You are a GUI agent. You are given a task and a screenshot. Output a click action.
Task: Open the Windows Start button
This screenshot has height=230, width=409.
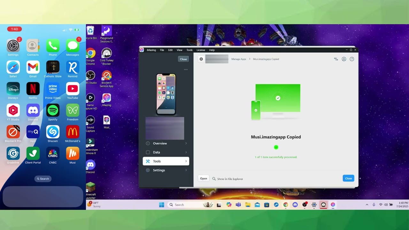(162, 205)
